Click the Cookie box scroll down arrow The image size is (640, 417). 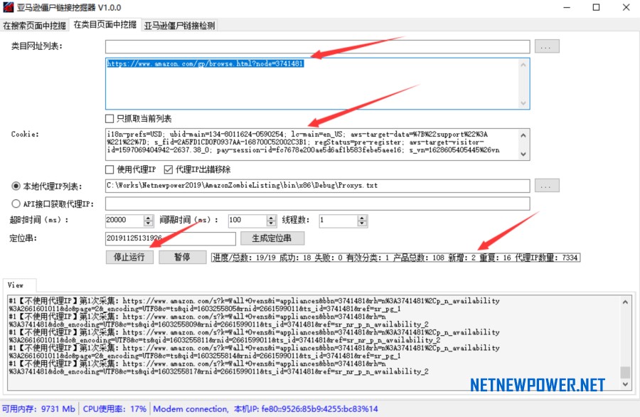point(523,154)
